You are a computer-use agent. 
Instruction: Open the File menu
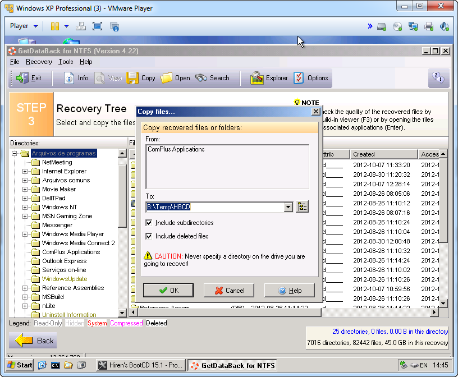pos(15,62)
